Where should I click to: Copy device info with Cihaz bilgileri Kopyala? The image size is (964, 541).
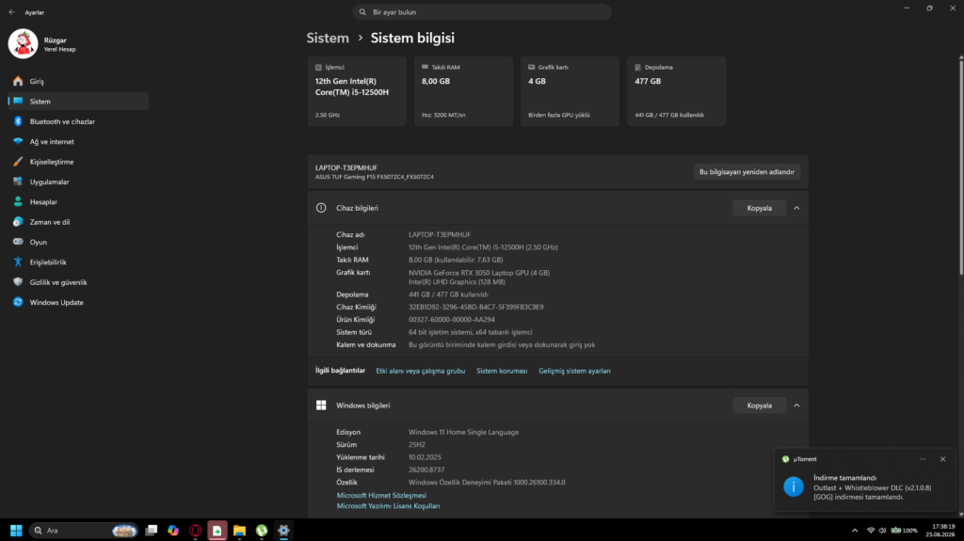point(760,208)
